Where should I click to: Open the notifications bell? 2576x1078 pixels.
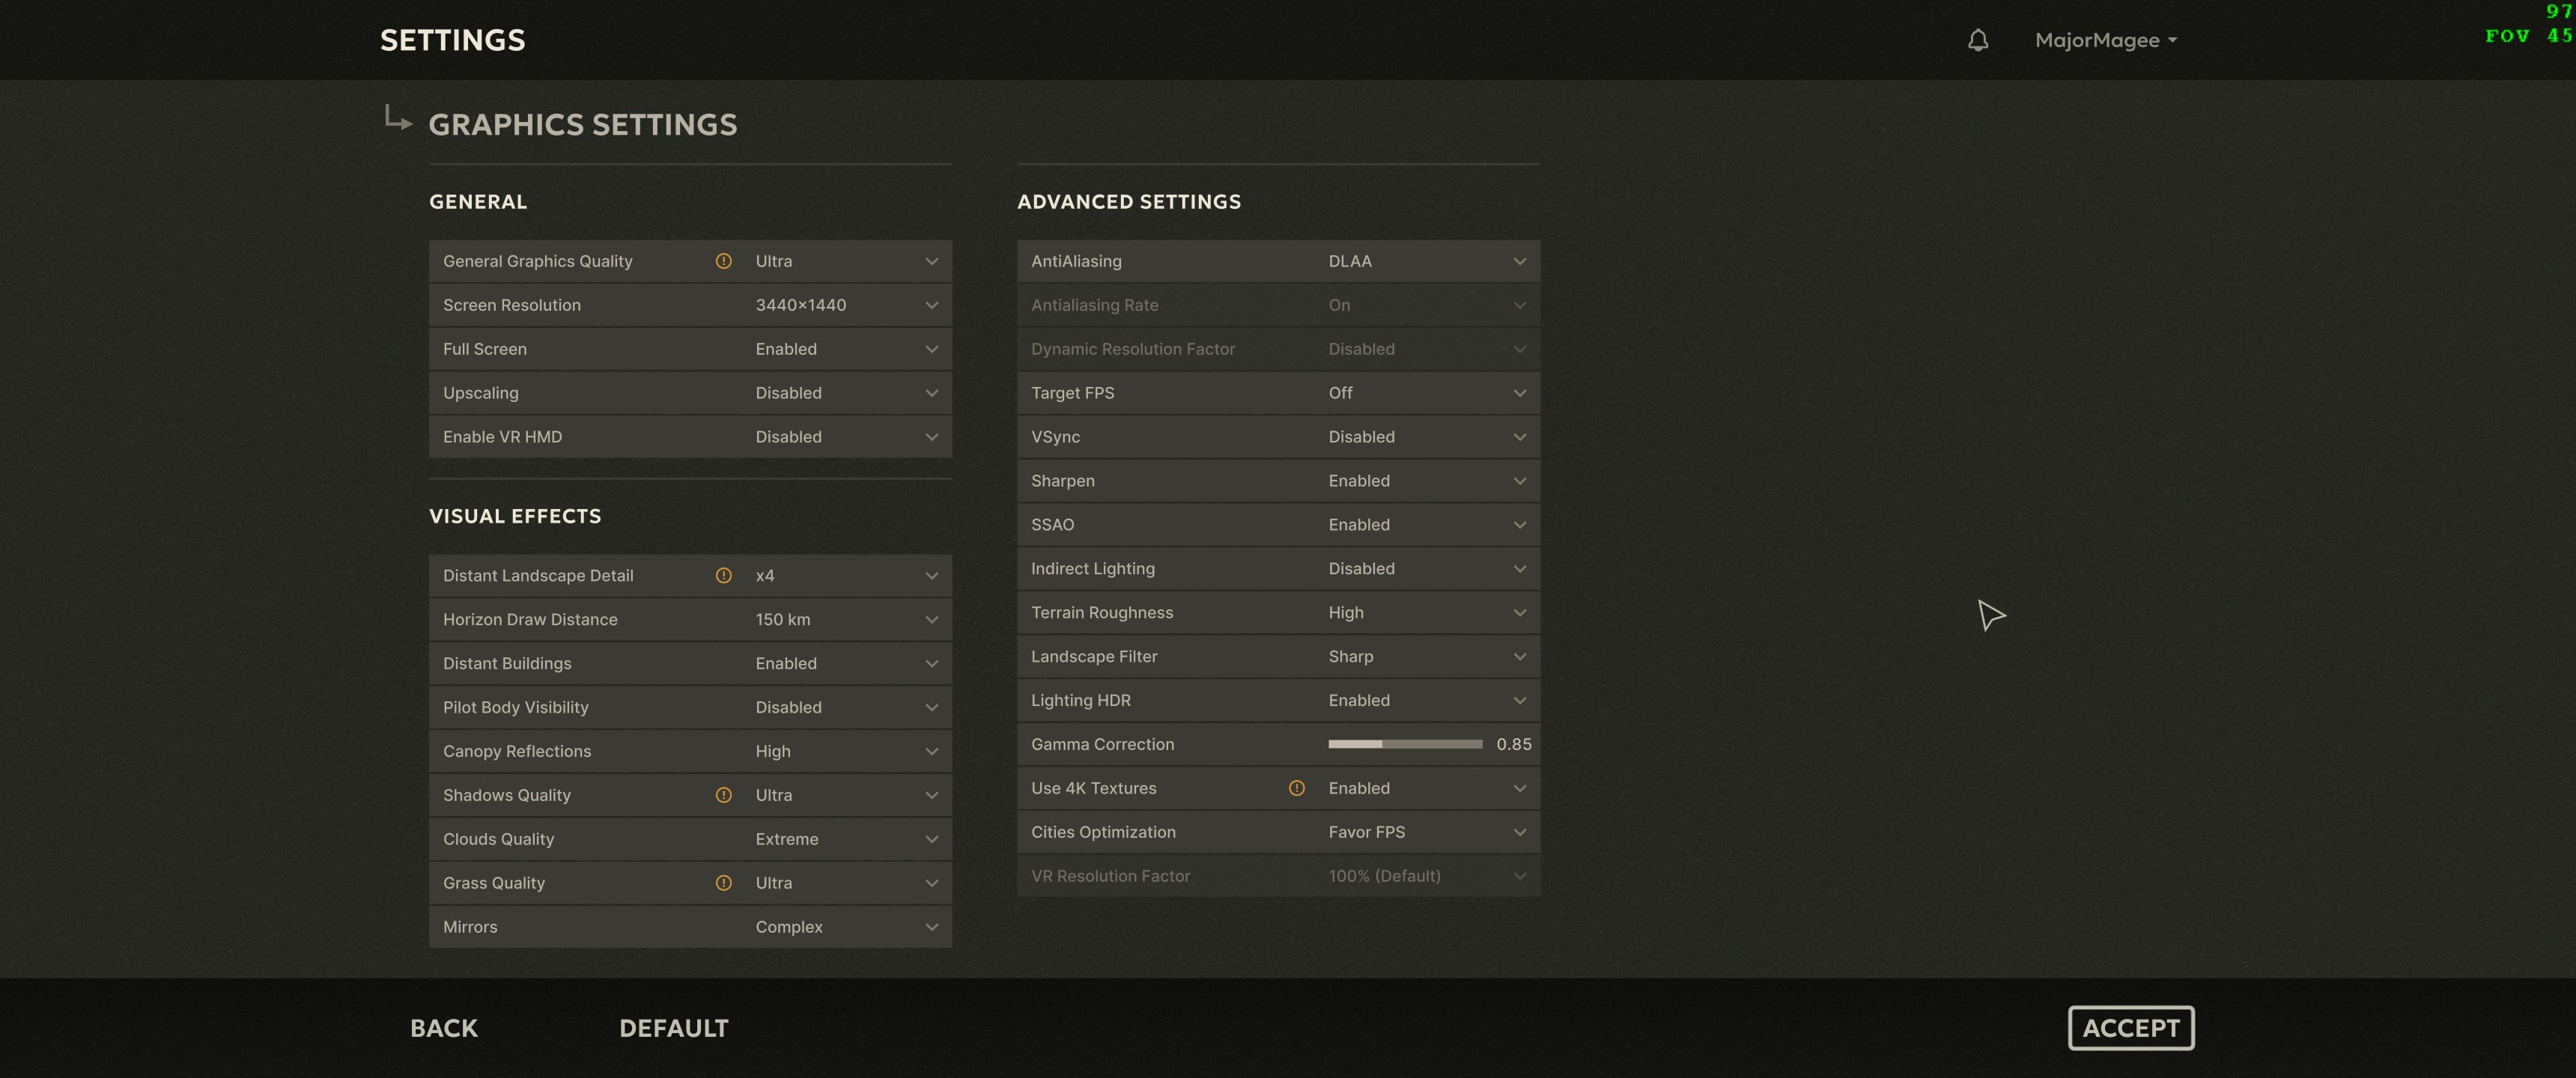(x=1977, y=40)
